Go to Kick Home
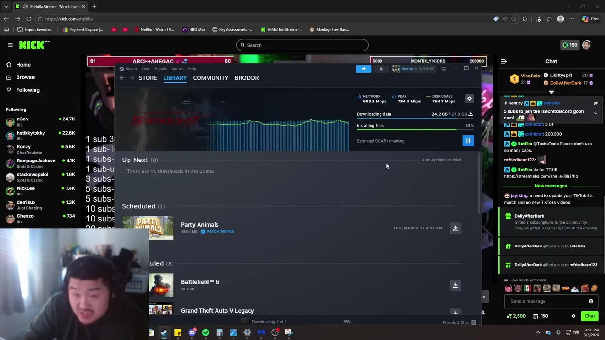The height and width of the screenshot is (340, 605). pyautogui.click(x=23, y=65)
